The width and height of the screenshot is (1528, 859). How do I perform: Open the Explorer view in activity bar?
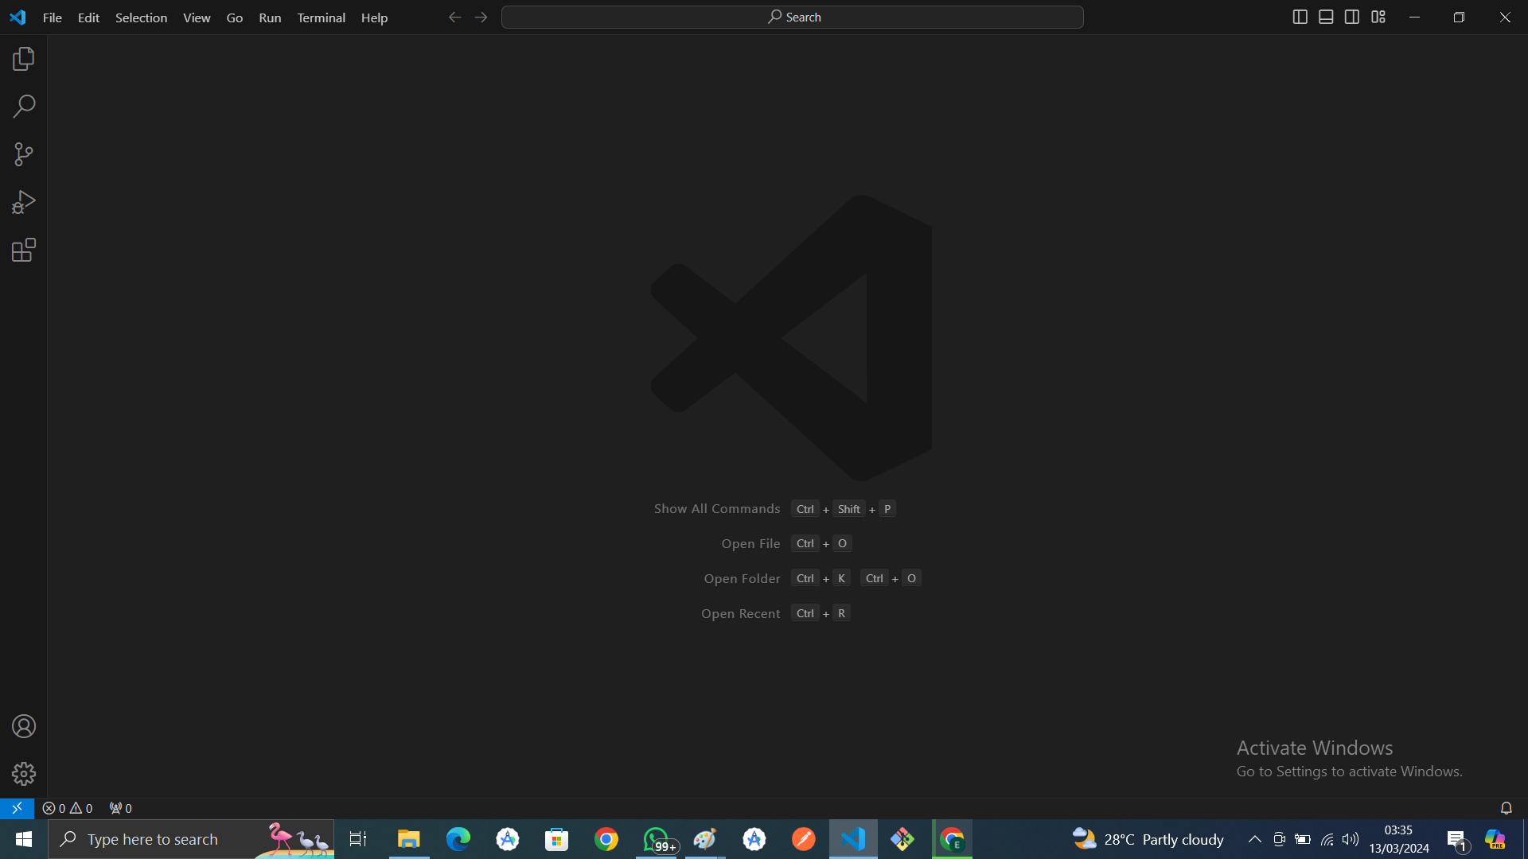point(24,59)
